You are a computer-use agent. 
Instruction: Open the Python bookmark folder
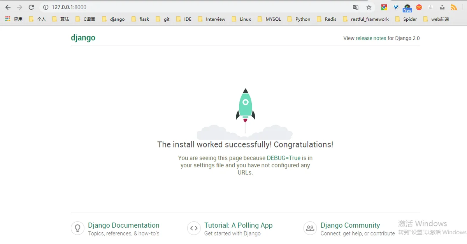tap(299, 19)
